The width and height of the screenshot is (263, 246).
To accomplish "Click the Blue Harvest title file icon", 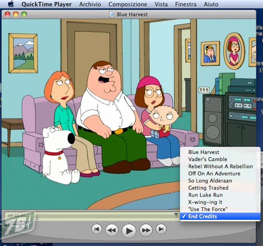I will coord(112,14).
